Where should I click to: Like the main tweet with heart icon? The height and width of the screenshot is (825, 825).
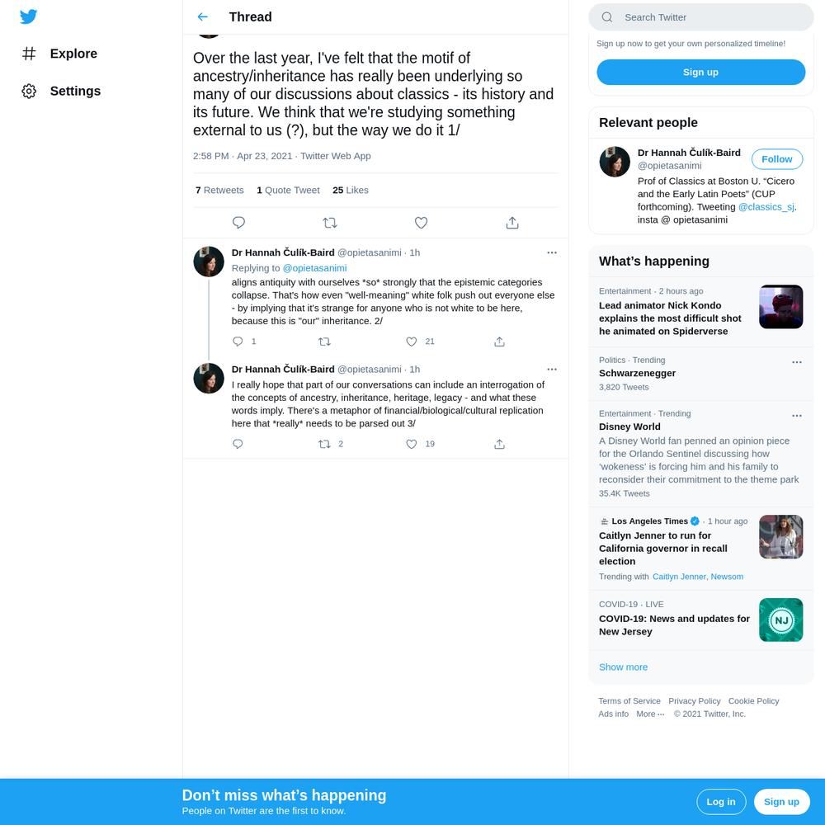click(x=421, y=223)
